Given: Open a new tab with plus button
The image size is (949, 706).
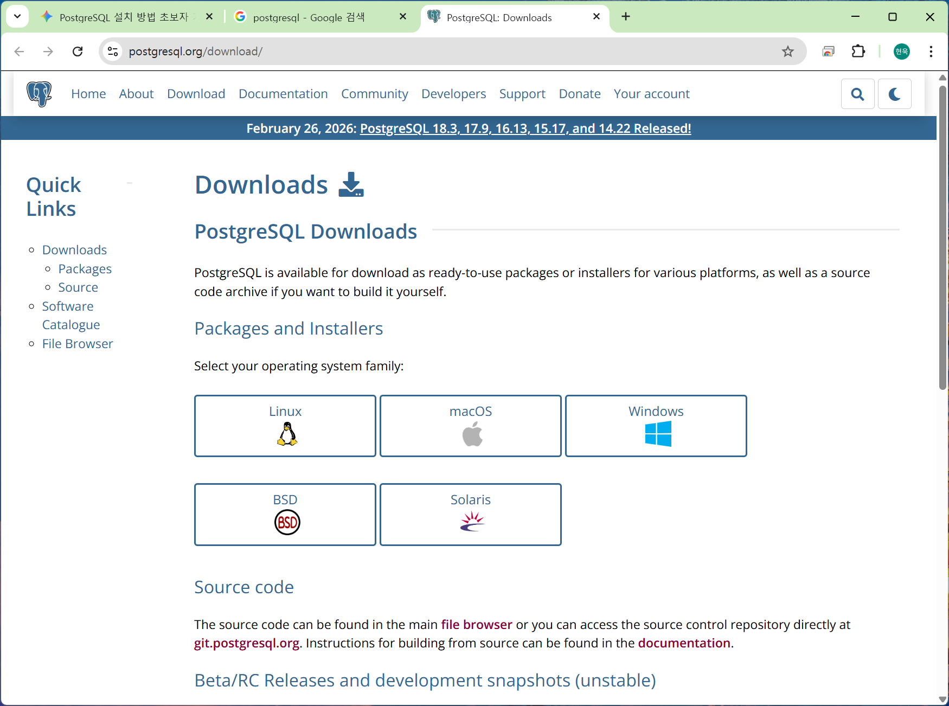Looking at the screenshot, I should 626,16.
